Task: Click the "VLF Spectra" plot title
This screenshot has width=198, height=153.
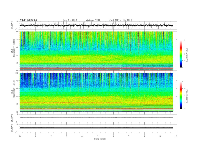Action: pos(28,20)
